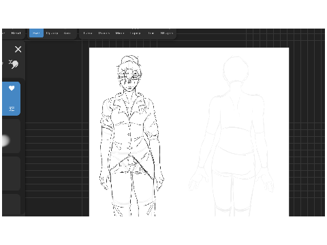This screenshot has height=245, width=327.
Task: Click the faint back-view figure sketch
Action: [x=232, y=135]
